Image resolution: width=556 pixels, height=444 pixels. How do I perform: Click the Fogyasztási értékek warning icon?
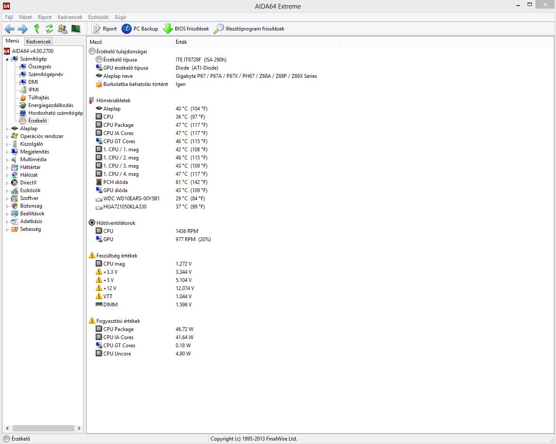pyautogui.click(x=92, y=321)
